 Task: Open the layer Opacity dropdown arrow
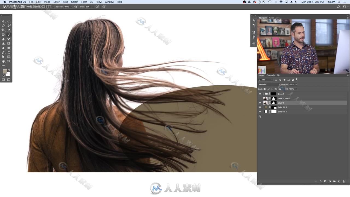click(296, 84)
